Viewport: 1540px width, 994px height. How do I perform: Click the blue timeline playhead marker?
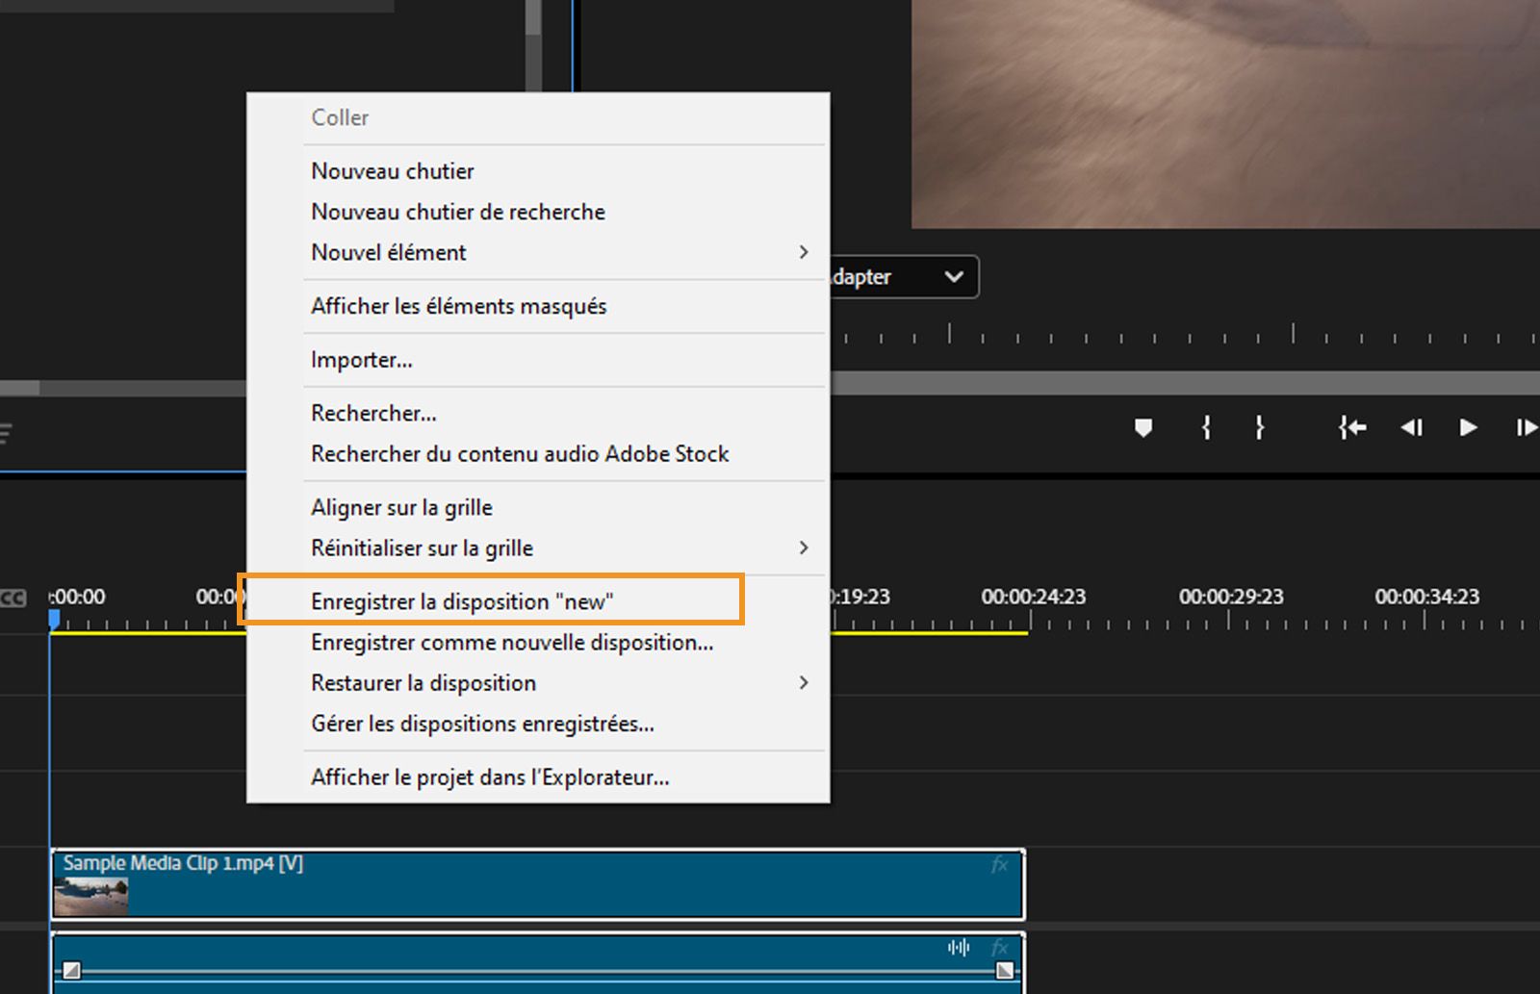coord(54,619)
